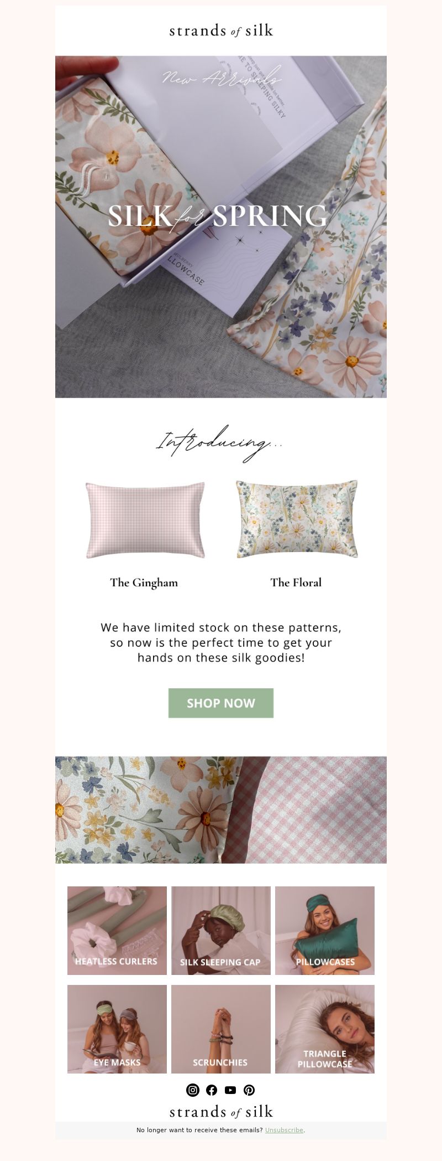Screen dimensions: 442x1161
Task: Click the Unsubscribe link
Action: pyautogui.click(x=284, y=1130)
